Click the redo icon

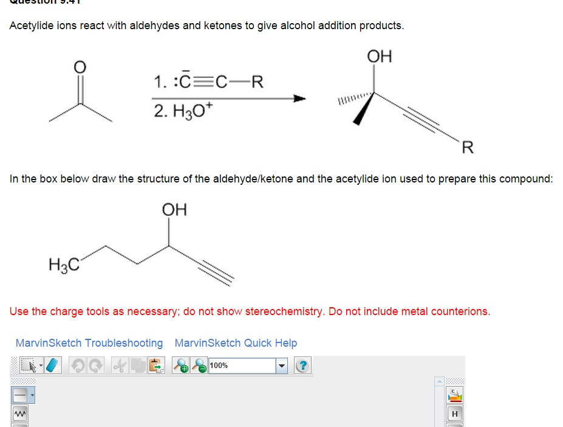pyautogui.click(x=95, y=365)
